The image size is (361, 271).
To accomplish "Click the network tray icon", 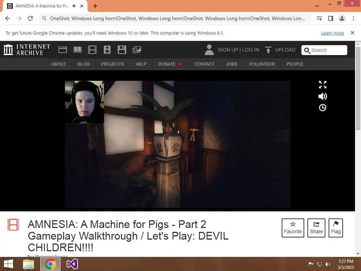I will pyautogui.click(x=319, y=264).
